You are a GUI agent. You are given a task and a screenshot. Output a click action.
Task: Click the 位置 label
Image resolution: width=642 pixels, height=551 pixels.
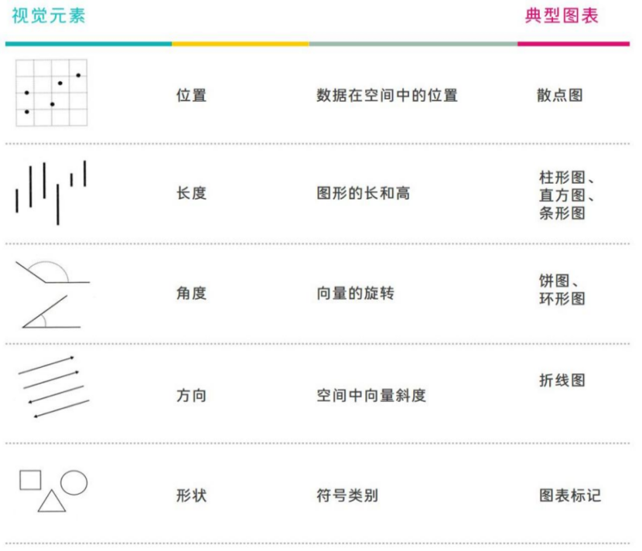(x=191, y=96)
